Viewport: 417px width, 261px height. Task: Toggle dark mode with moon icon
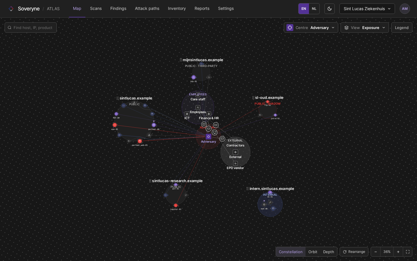pos(330,9)
